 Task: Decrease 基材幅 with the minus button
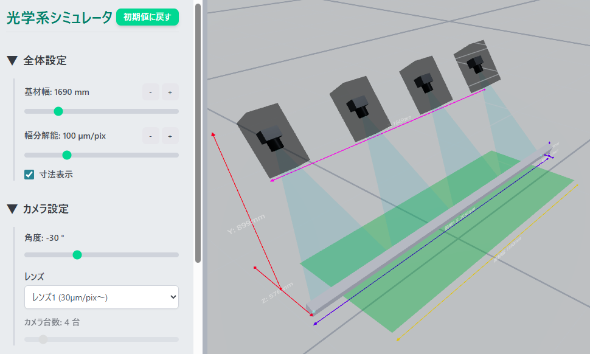point(150,92)
